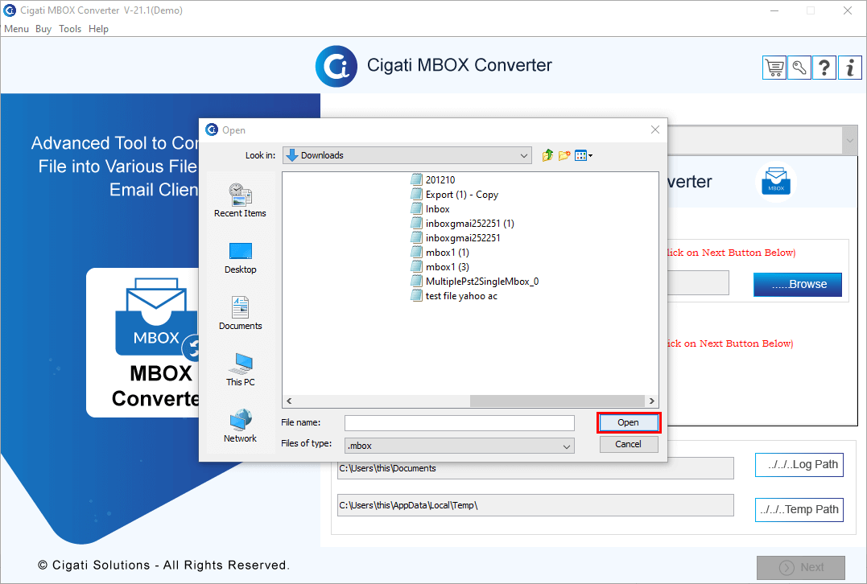Expand the dropdown behind the Open dialog

pyautogui.click(x=849, y=140)
